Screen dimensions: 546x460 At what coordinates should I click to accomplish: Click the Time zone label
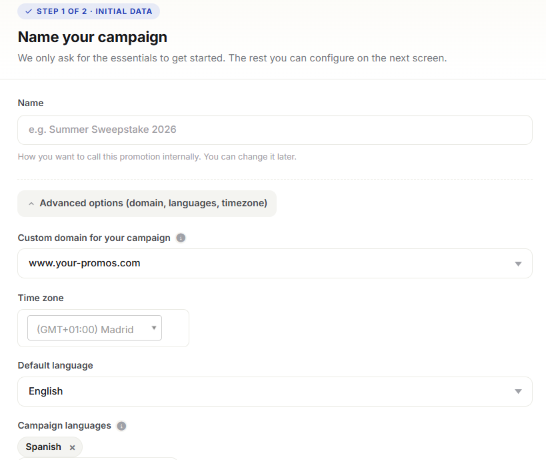coord(41,298)
